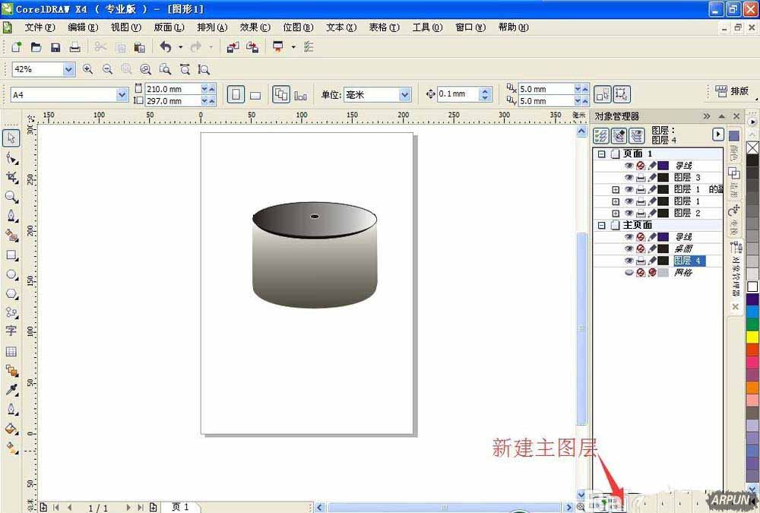Click the Zoom In magnifier icon
This screenshot has width=760, height=513.
(x=87, y=69)
